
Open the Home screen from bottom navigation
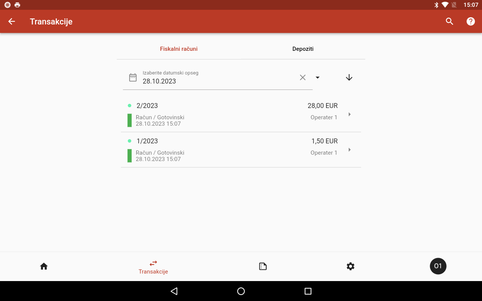pyautogui.click(x=44, y=266)
